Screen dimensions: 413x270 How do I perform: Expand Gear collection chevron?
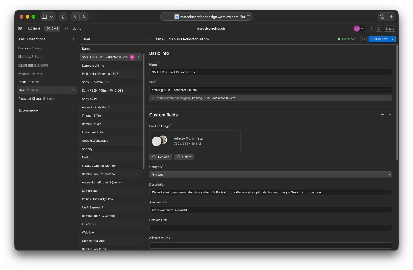coord(73,90)
